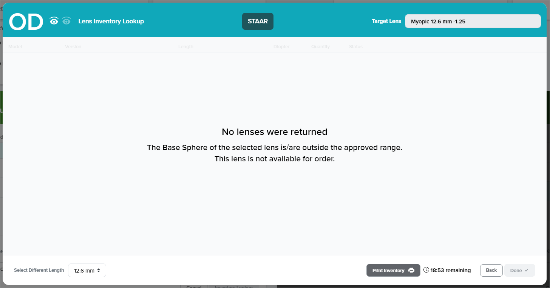Click the No lenses were returned message
550x288 pixels.
click(x=274, y=132)
